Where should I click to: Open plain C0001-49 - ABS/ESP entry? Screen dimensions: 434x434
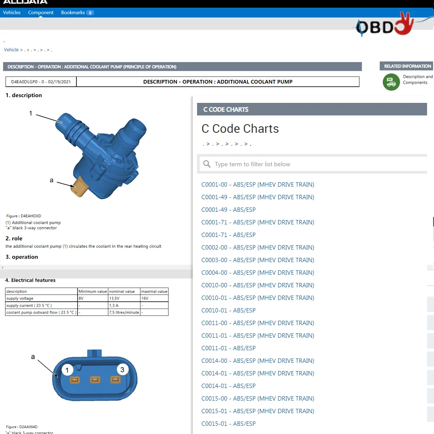[x=228, y=210]
